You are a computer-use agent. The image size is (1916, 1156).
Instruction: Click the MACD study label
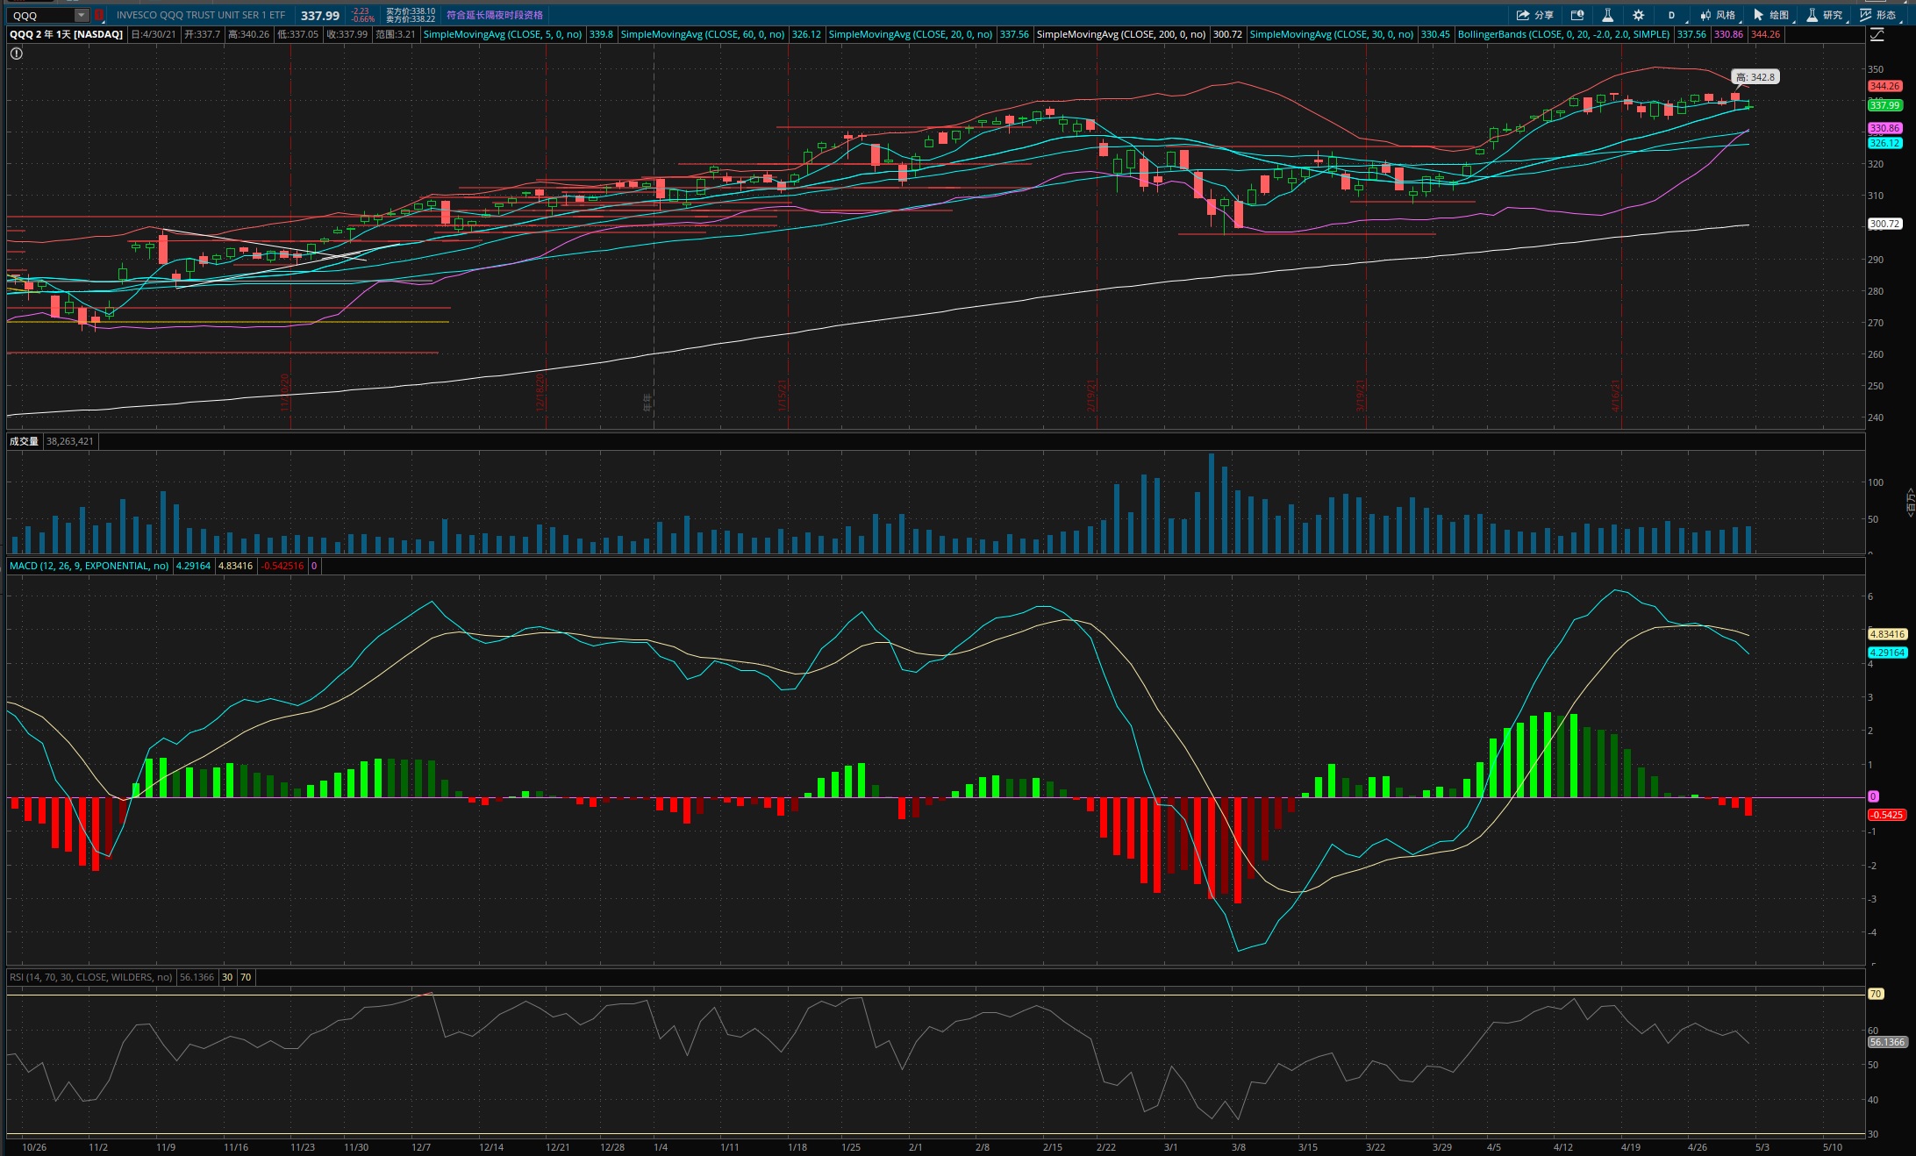coord(89,566)
